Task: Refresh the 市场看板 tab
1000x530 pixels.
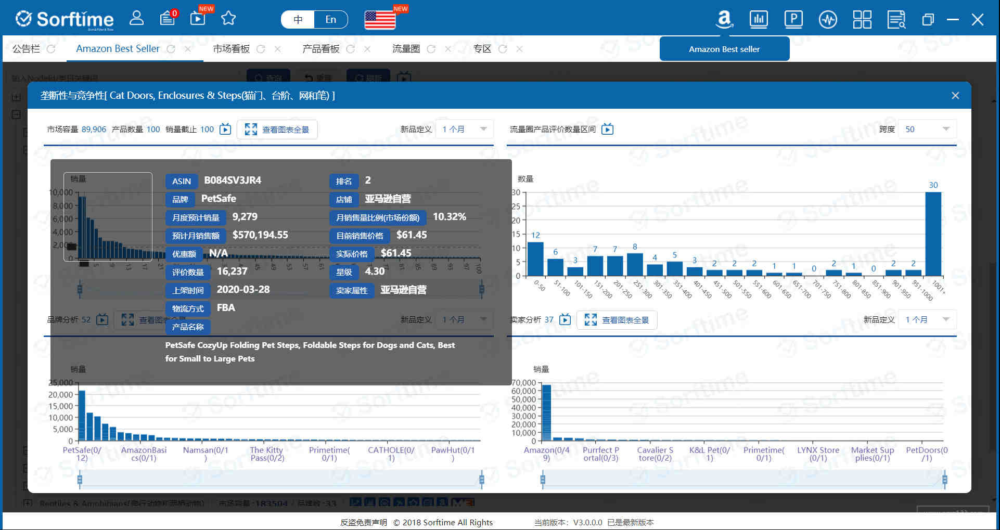Action: click(261, 49)
